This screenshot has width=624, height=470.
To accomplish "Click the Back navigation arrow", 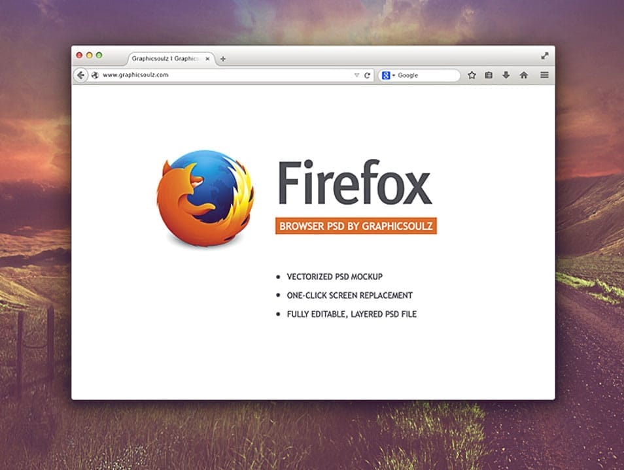I will click(x=81, y=75).
